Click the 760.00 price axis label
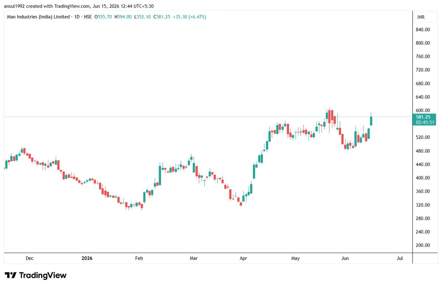442x287 pixels. coord(423,56)
